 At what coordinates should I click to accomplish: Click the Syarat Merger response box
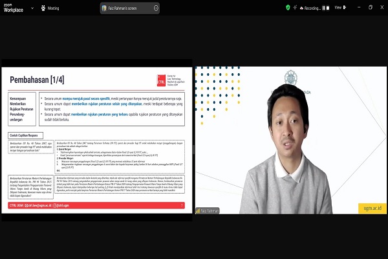click(120, 157)
